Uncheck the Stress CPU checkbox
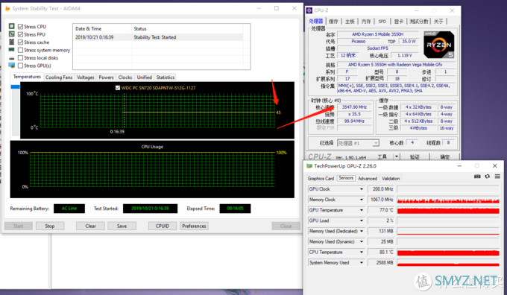507x295 pixels. pyautogui.click(x=20, y=27)
